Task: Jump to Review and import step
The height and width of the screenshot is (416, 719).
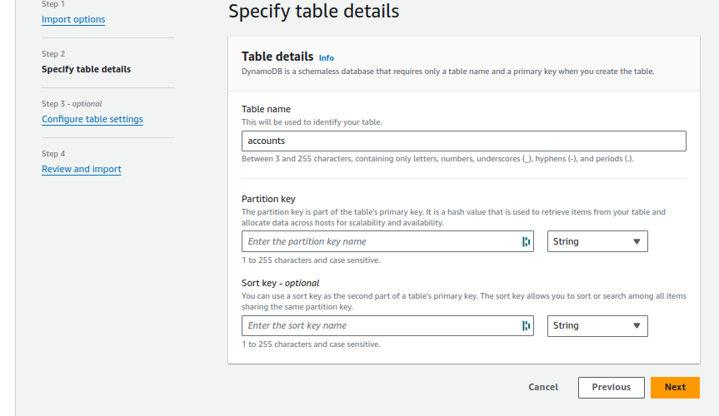Action: [x=82, y=169]
